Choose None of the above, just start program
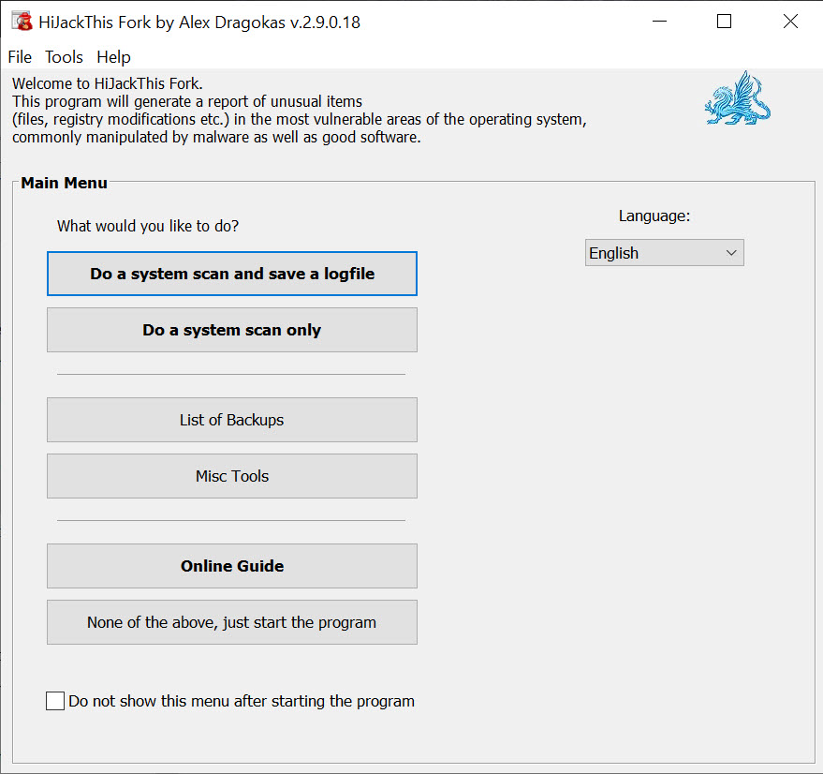 pyautogui.click(x=232, y=622)
